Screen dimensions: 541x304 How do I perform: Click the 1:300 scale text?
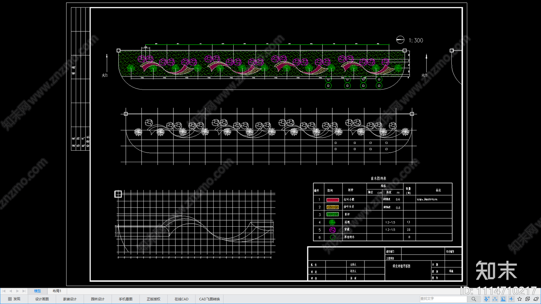click(x=416, y=41)
